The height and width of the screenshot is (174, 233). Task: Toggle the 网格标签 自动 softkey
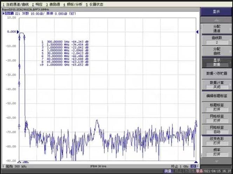(x=217, y=130)
